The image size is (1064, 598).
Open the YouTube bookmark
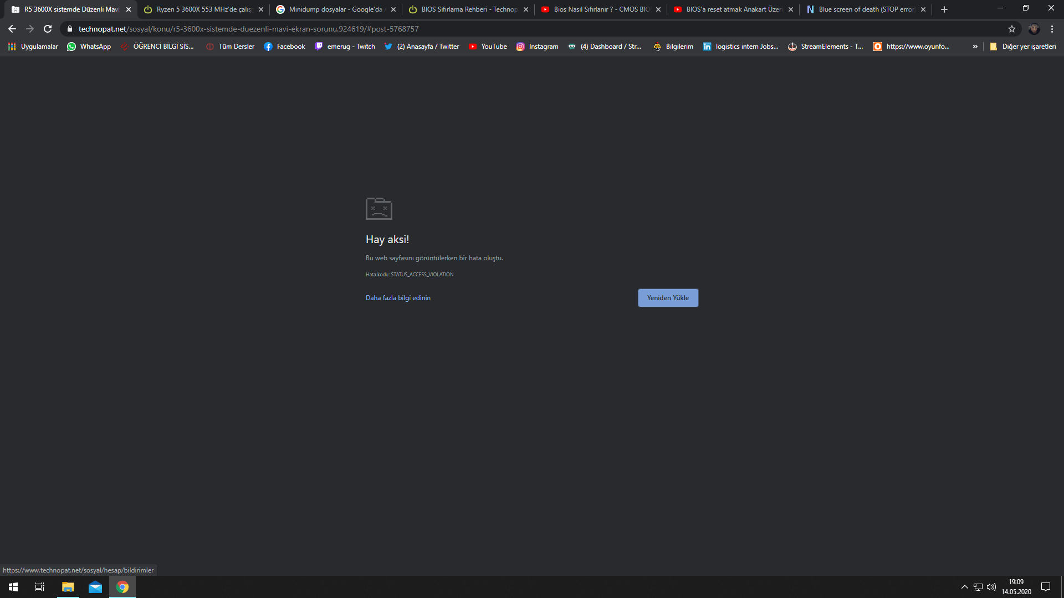pos(488,47)
